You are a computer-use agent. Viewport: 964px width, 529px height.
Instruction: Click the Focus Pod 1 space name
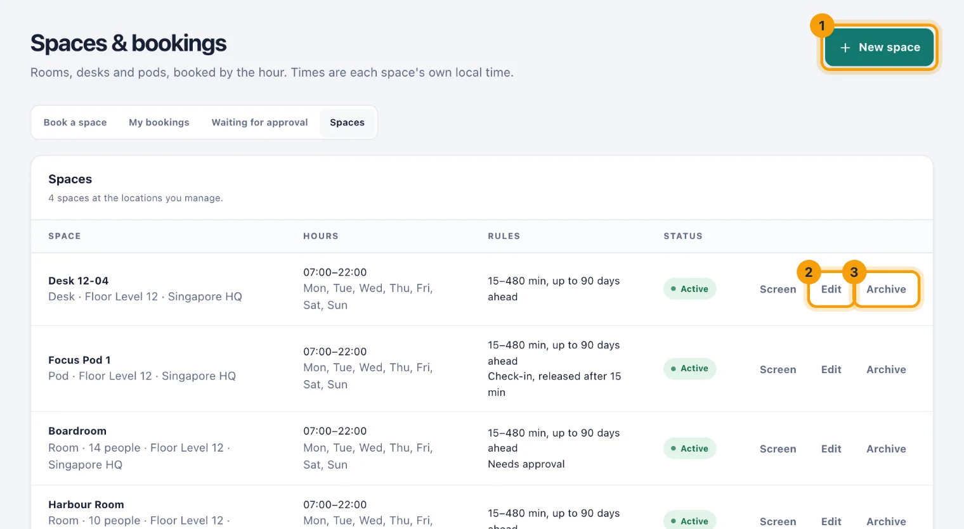pos(79,360)
